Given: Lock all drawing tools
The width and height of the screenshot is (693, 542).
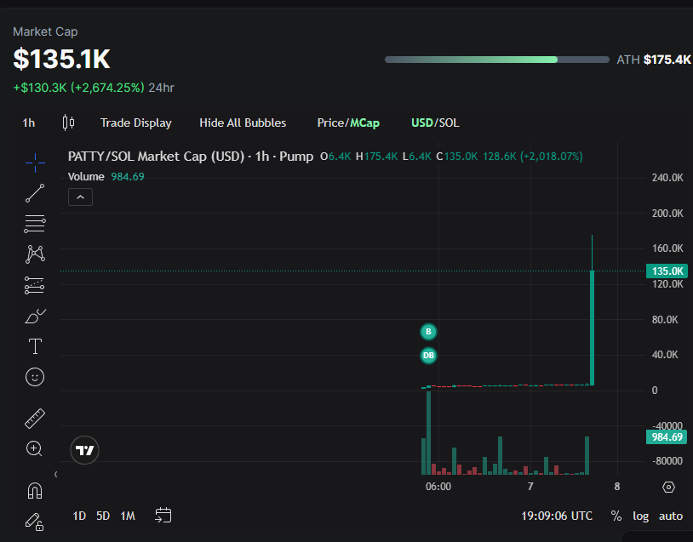Looking at the screenshot, I should click(34, 522).
